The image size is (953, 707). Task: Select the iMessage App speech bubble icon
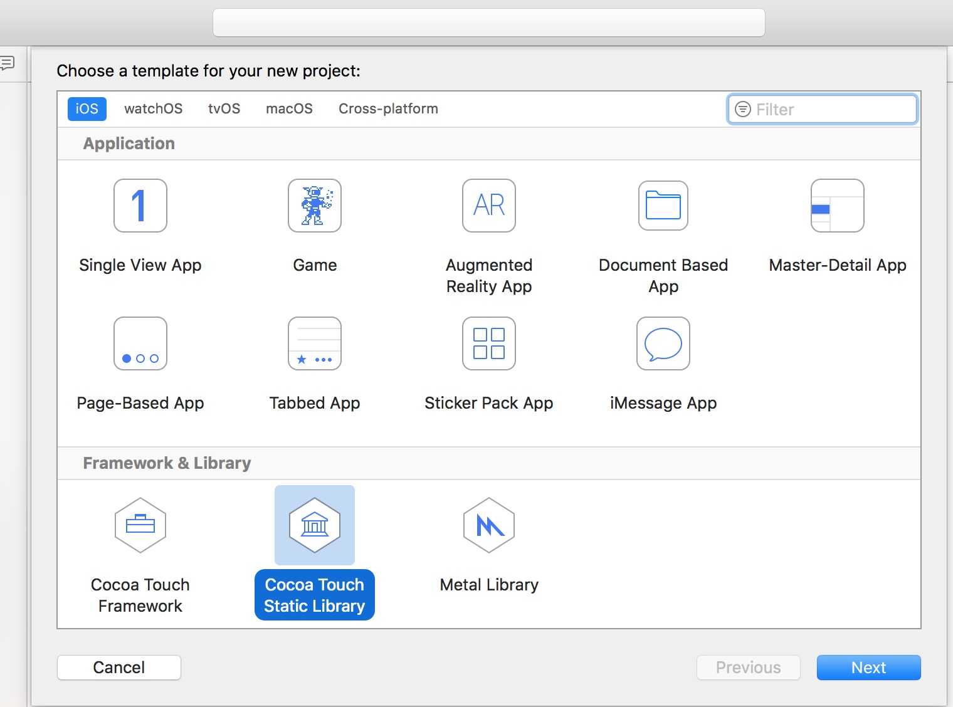point(663,343)
